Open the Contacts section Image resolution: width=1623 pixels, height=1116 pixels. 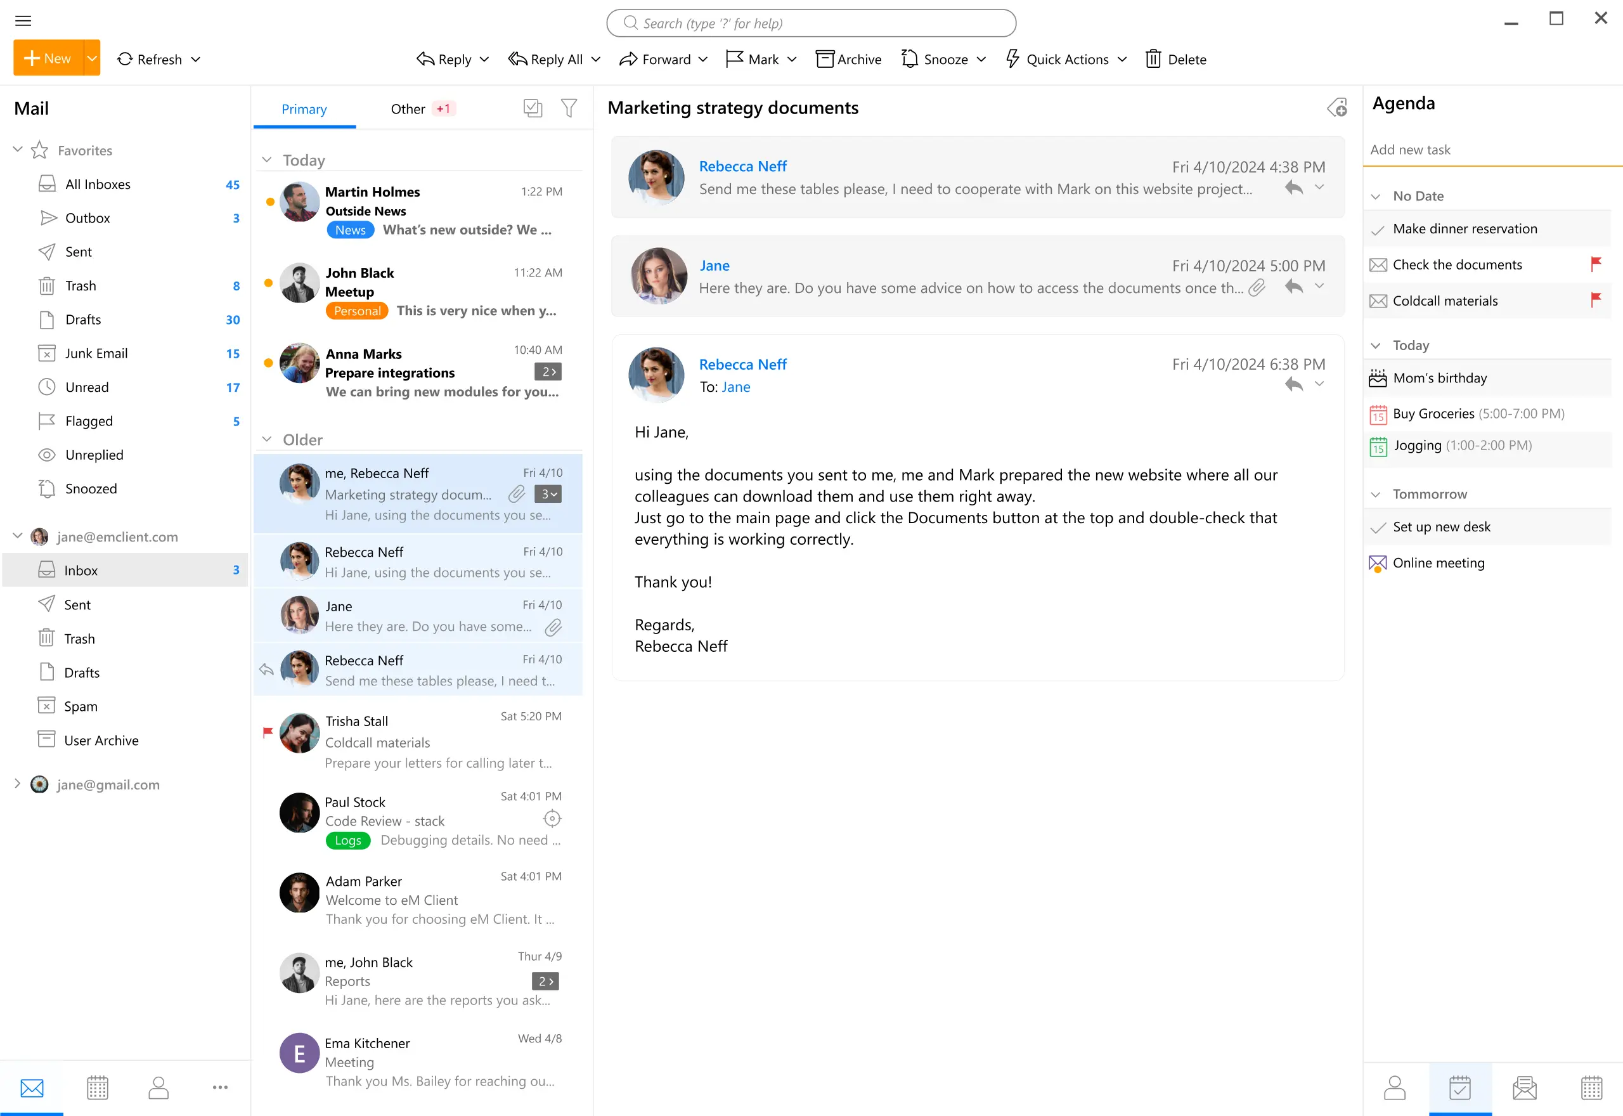pyautogui.click(x=158, y=1087)
